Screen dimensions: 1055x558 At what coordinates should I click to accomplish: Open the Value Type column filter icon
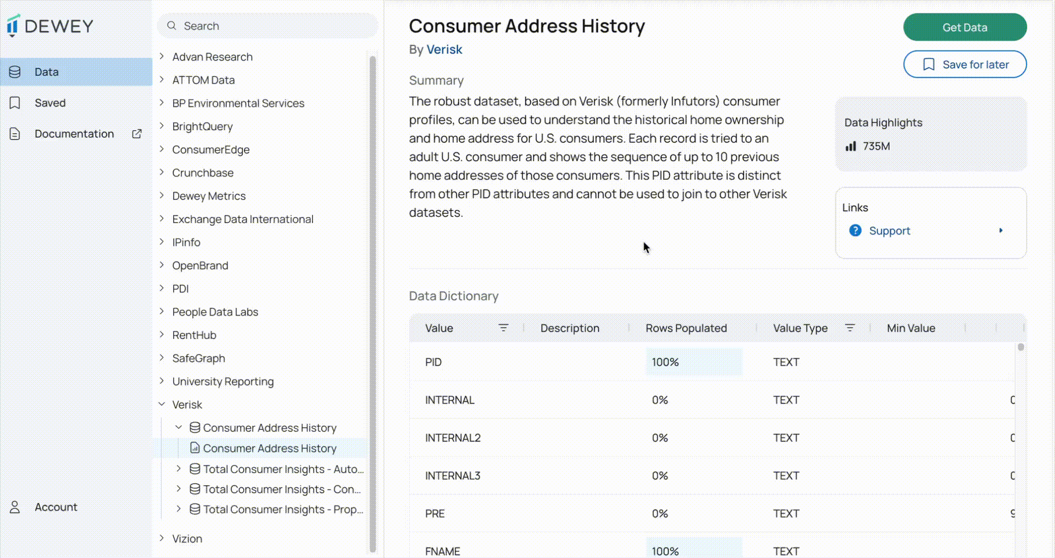(850, 328)
